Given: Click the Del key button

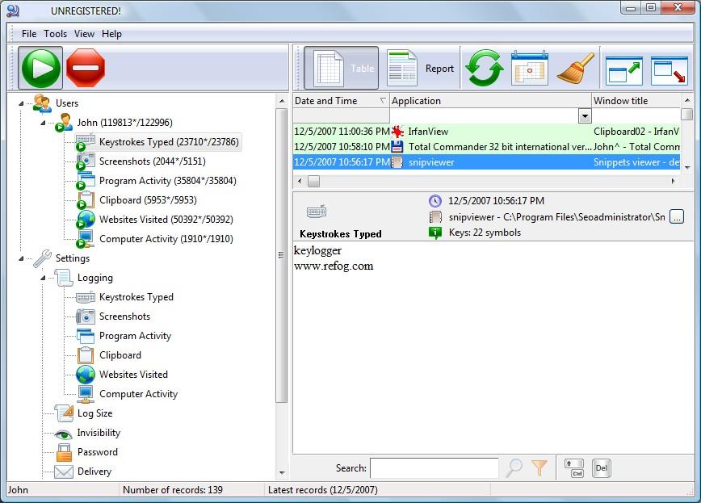Looking at the screenshot, I should [602, 468].
